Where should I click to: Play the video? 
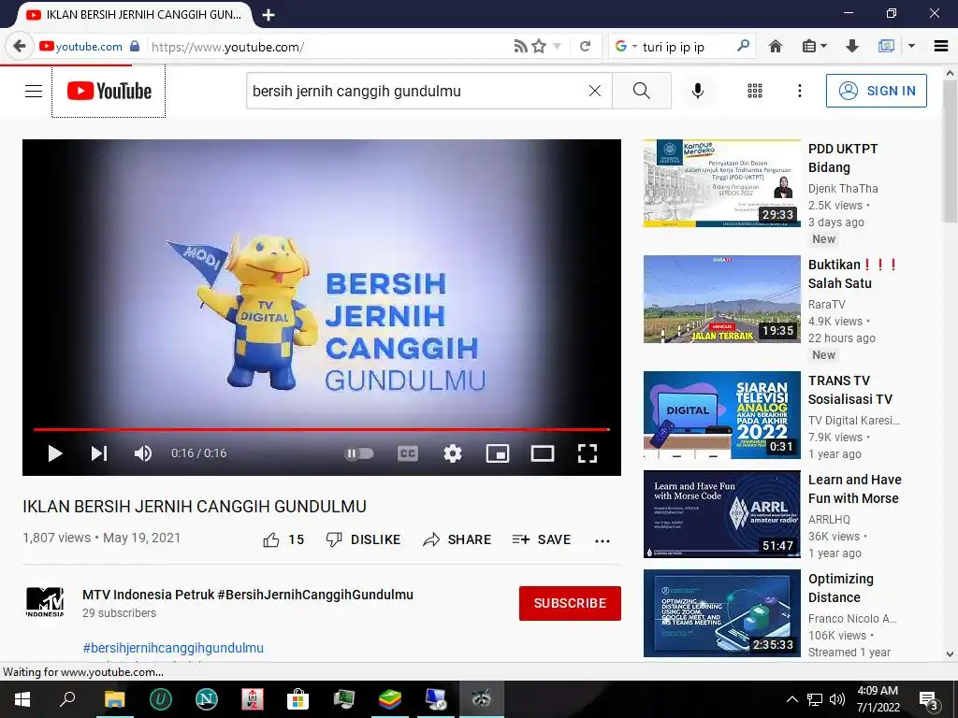pos(55,453)
